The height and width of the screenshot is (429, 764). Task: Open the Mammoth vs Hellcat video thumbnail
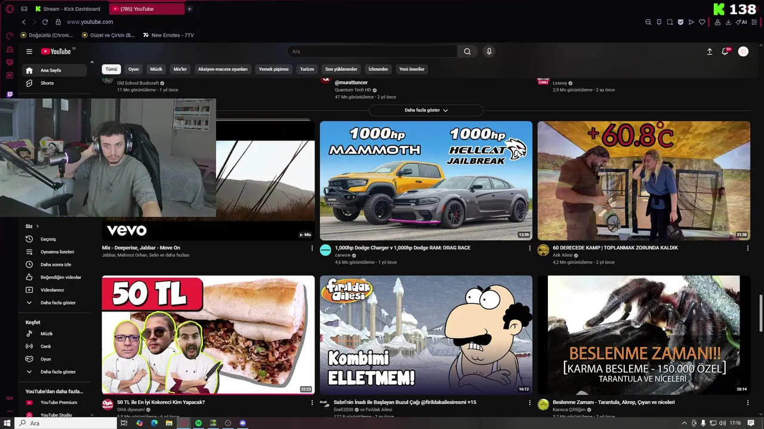tap(426, 181)
